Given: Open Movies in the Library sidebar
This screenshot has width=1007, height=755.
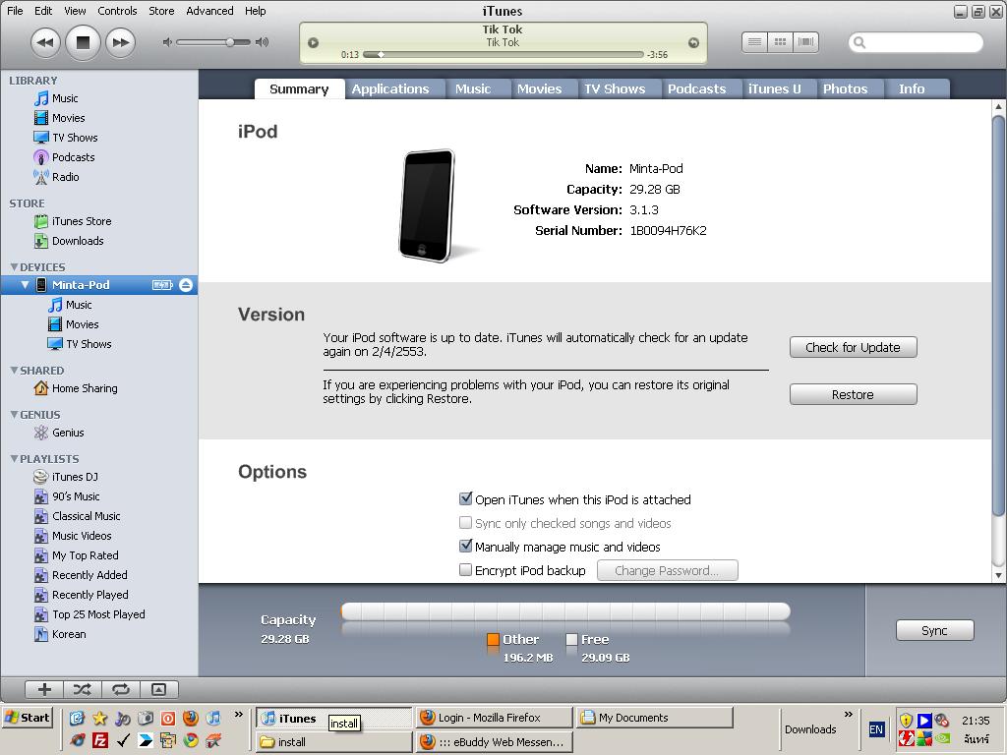Looking at the screenshot, I should point(68,118).
